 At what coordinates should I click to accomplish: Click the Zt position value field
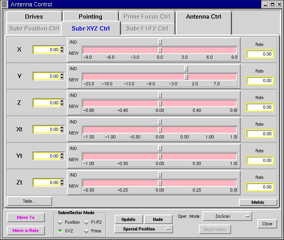click(x=47, y=182)
